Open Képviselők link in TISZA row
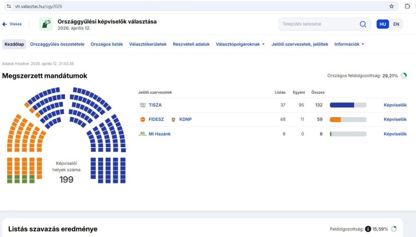The image size is (416, 237). (x=395, y=105)
